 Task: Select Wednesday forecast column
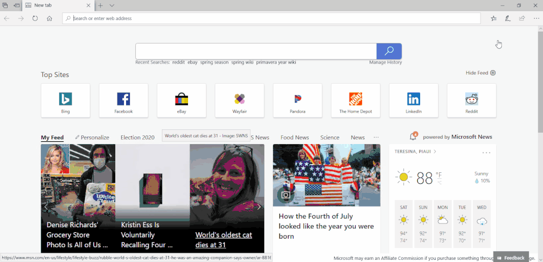[482, 223]
